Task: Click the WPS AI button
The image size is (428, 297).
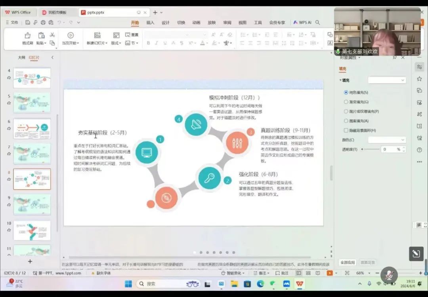Action: pyautogui.click(x=302, y=23)
